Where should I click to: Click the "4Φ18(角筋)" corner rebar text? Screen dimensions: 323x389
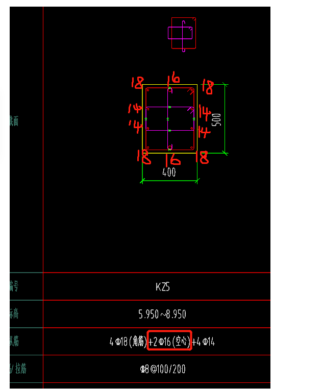128,342
